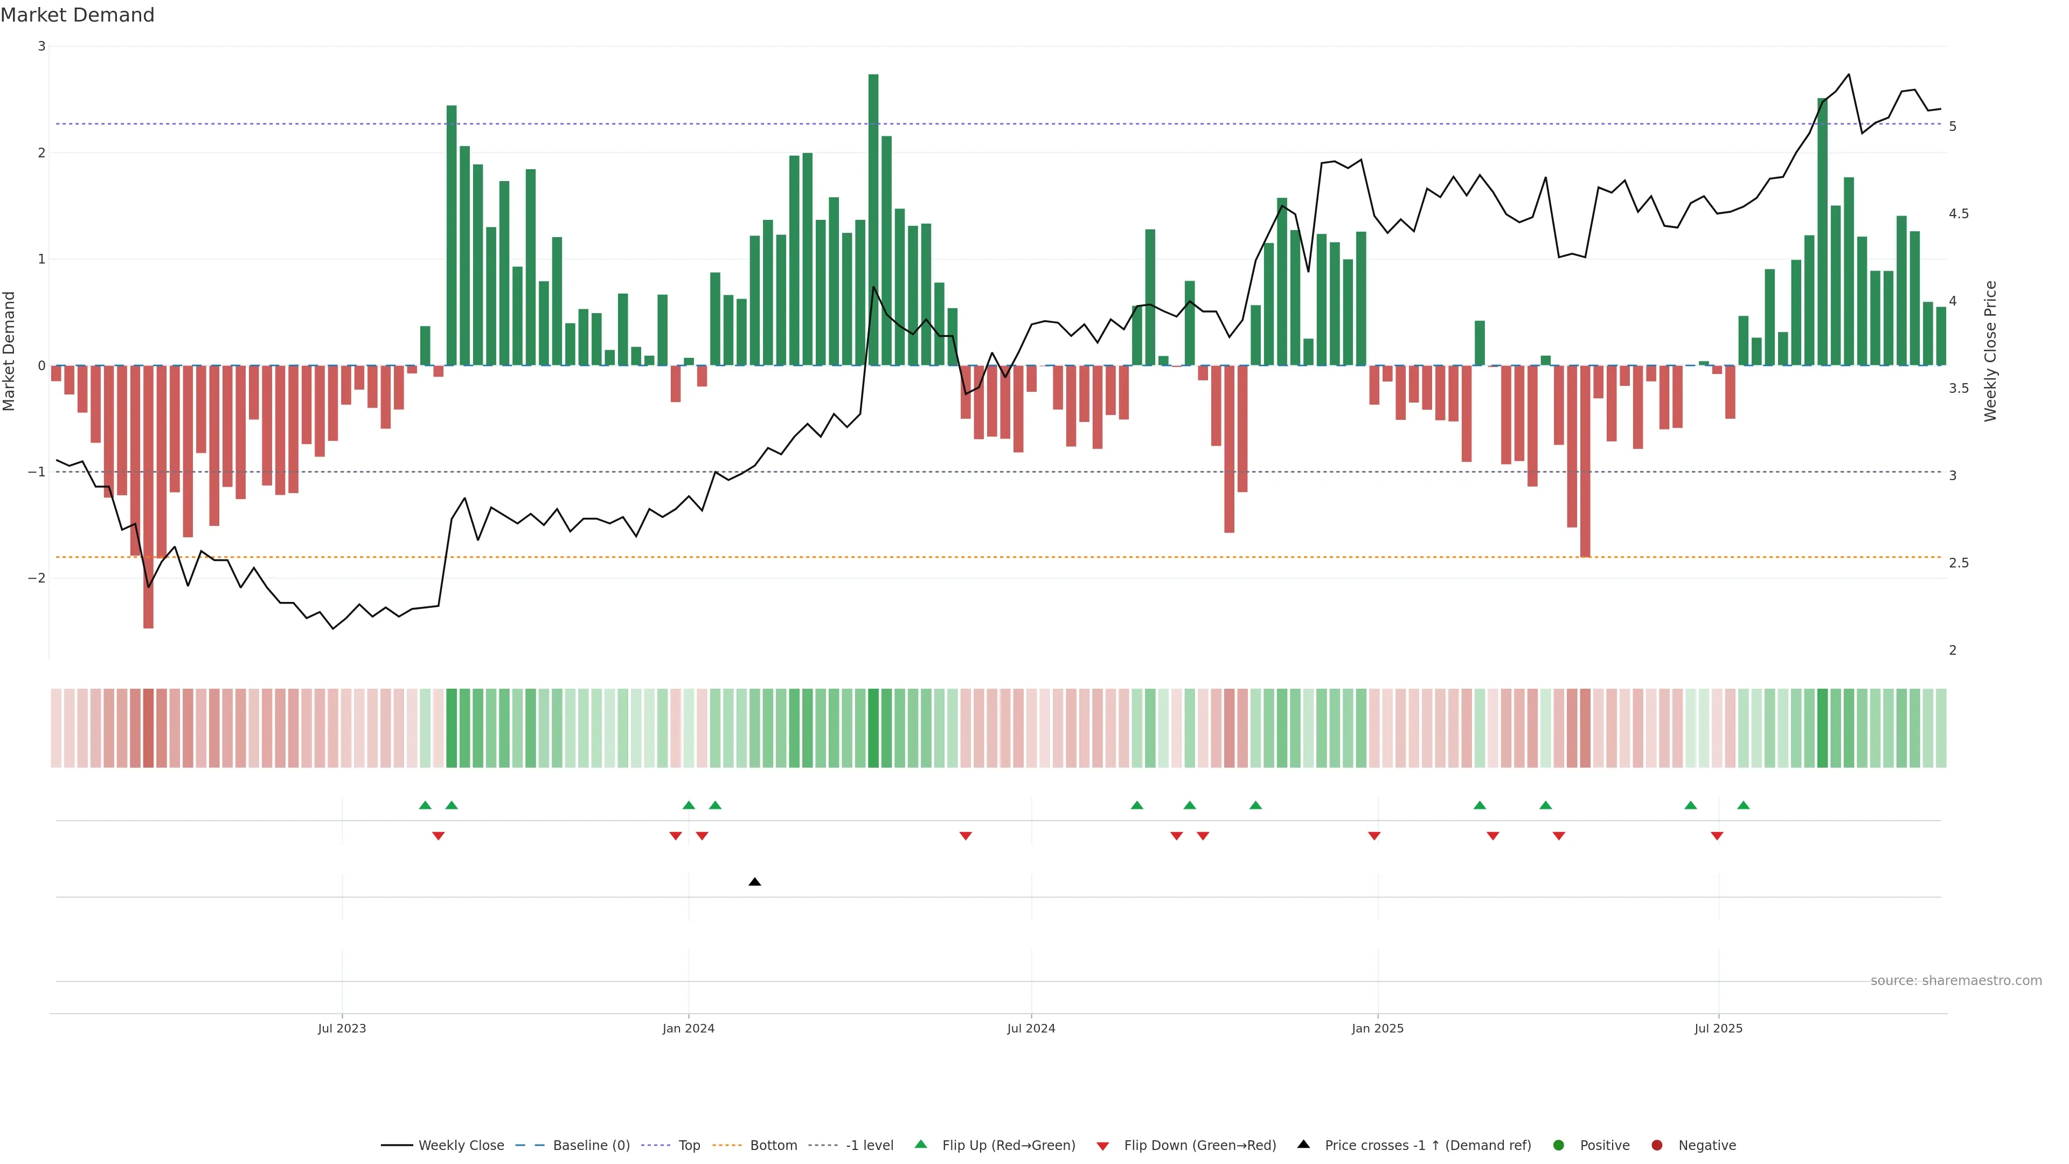This screenshot has width=2069, height=1164.
Task: Click red Flip Down legend triangle icon
Action: click(x=1103, y=1146)
